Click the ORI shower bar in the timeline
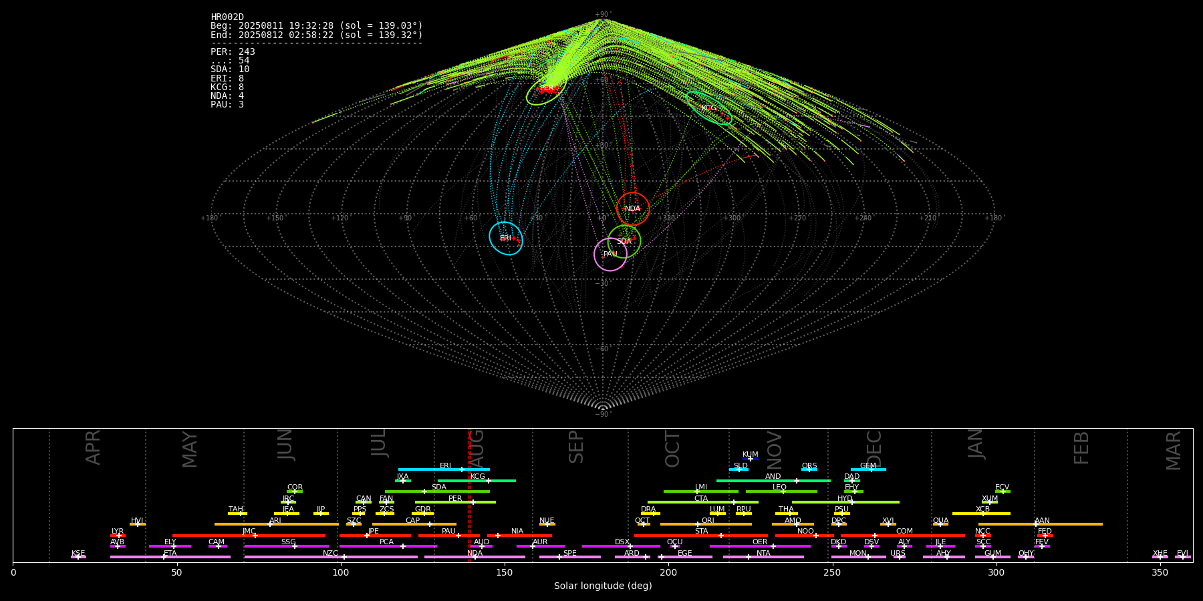The width and height of the screenshot is (1203, 601). [x=706, y=524]
